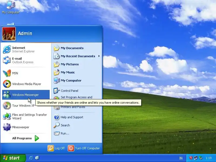Click the Admin username text
The image size is (216, 162).
(x=25, y=33)
